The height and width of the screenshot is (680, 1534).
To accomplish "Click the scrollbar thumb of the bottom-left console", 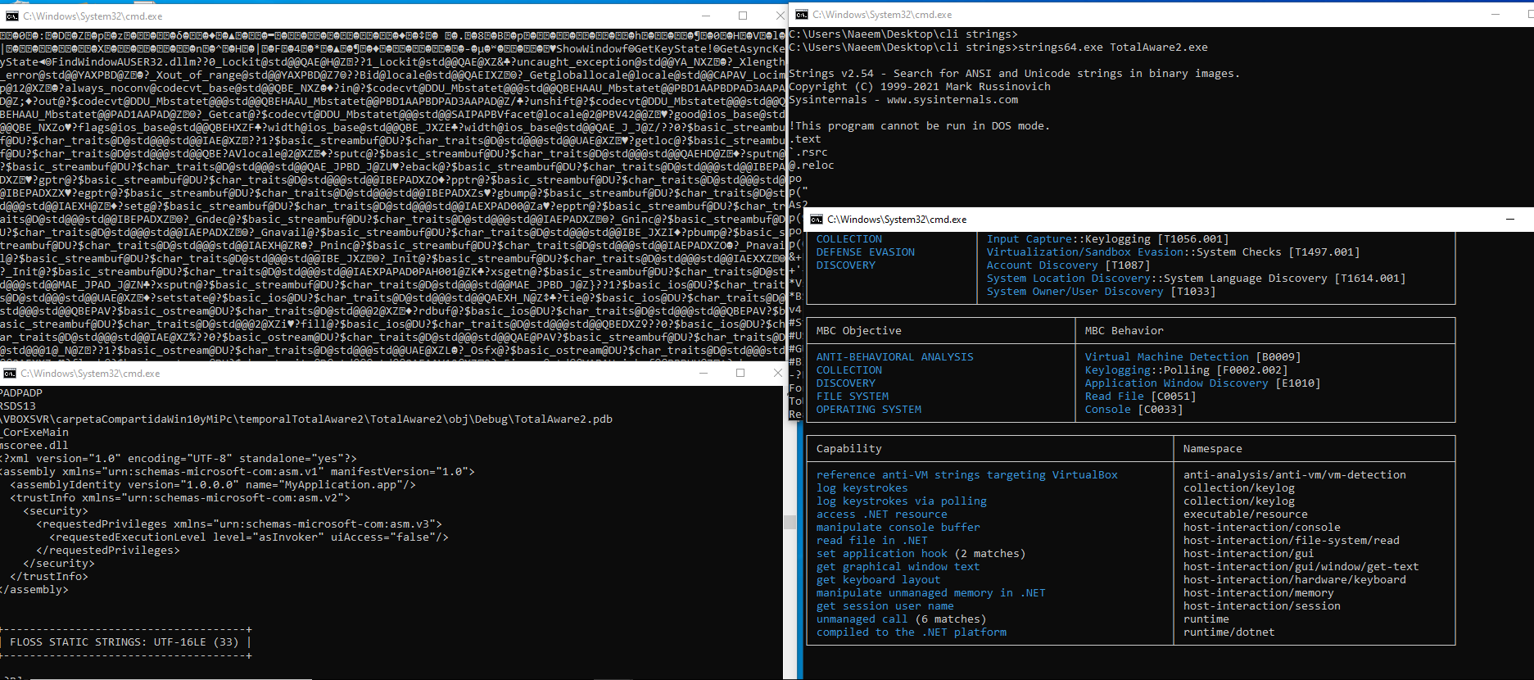I will coord(790,522).
